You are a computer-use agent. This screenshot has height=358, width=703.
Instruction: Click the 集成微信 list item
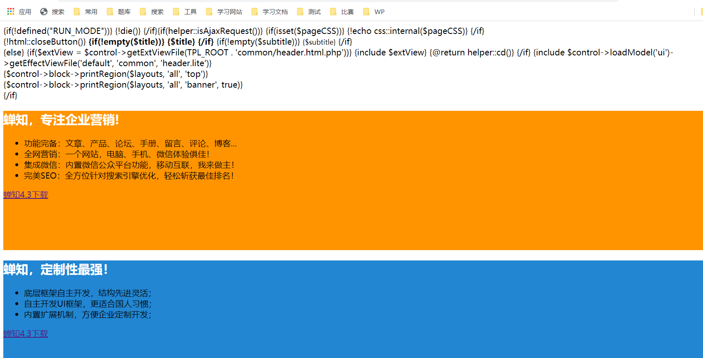coord(129,165)
